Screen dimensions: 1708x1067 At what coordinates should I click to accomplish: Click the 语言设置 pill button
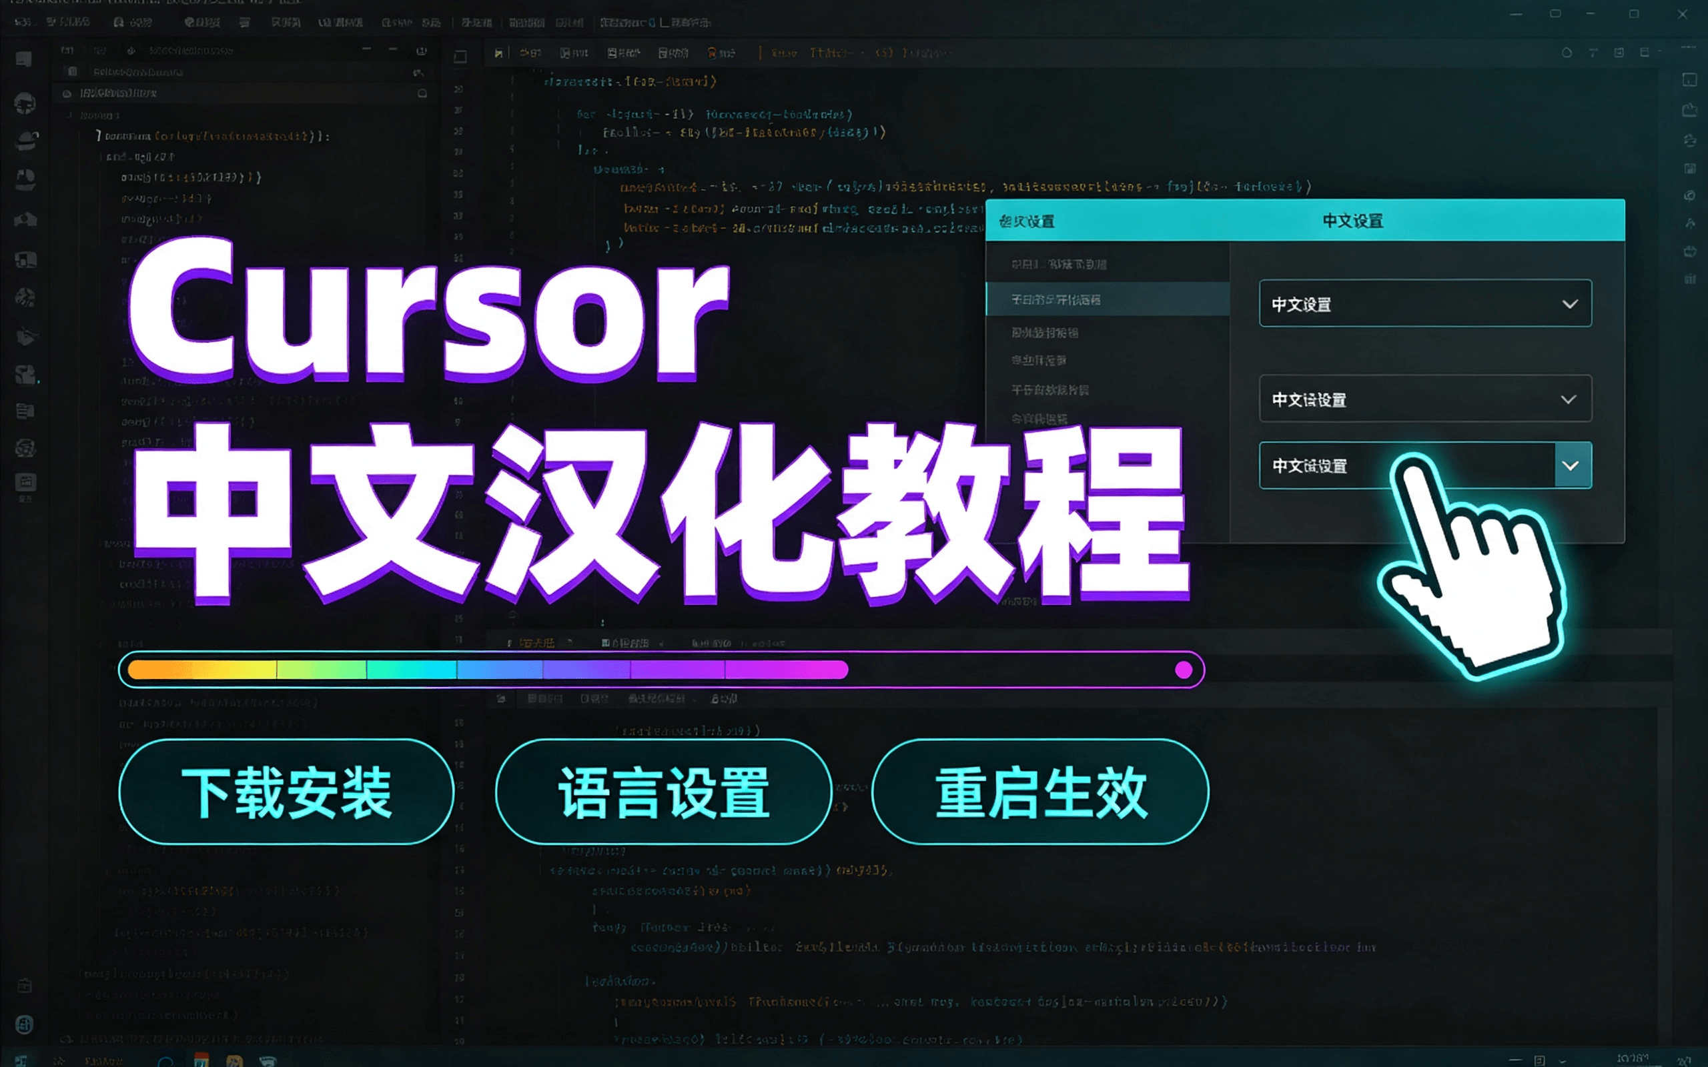(663, 792)
